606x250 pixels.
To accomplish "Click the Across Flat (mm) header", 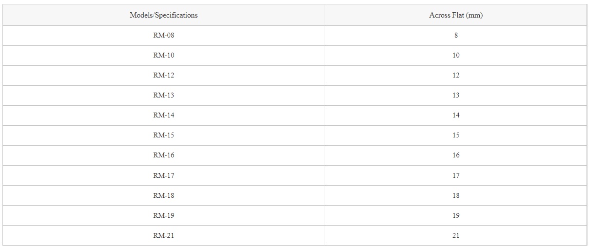I will [x=456, y=15].
